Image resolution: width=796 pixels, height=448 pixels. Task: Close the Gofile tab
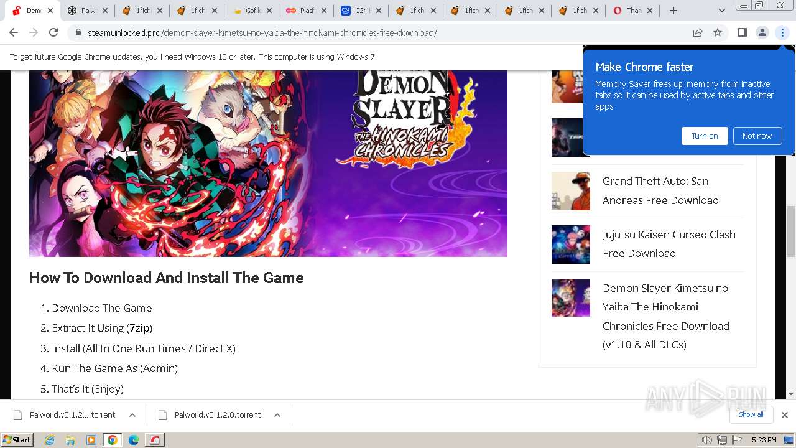[269, 11]
